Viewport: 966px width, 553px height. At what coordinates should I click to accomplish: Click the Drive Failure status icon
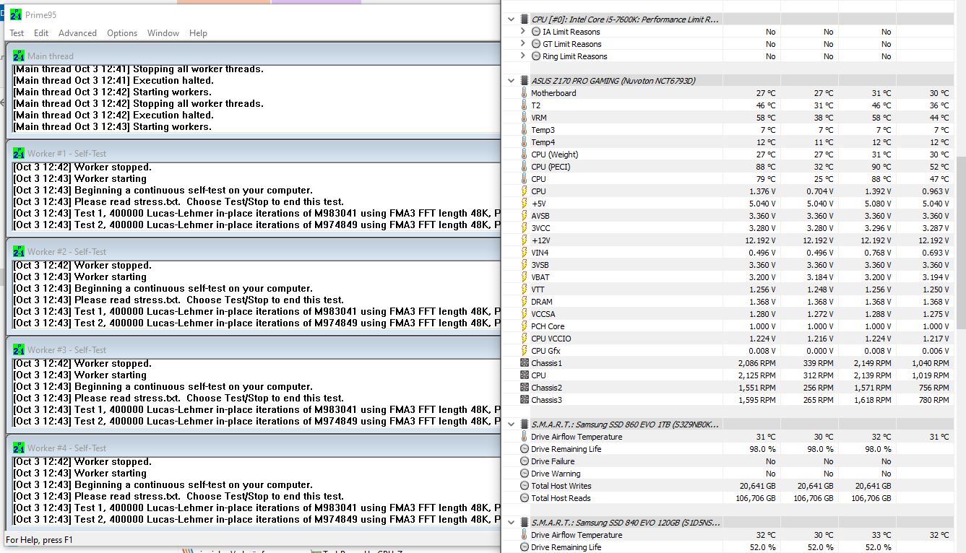pos(525,461)
